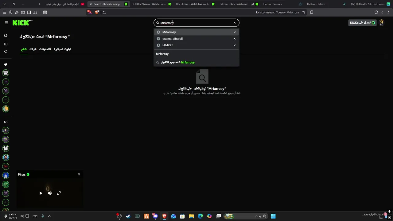Open the weather widget on taskbar
Viewport: 393px width, 221px height.
tap(375, 216)
